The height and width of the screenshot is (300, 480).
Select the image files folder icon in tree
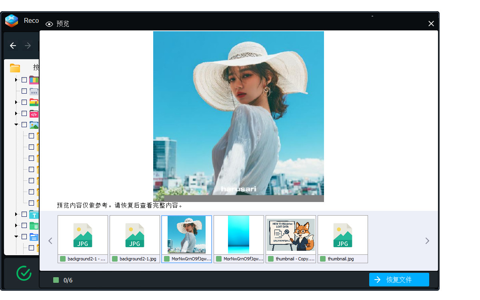click(34, 124)
